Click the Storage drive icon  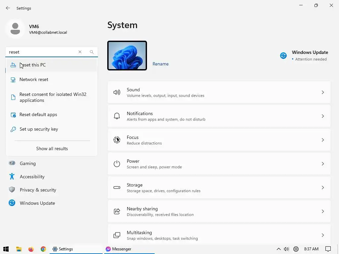(x=117, y=188)
